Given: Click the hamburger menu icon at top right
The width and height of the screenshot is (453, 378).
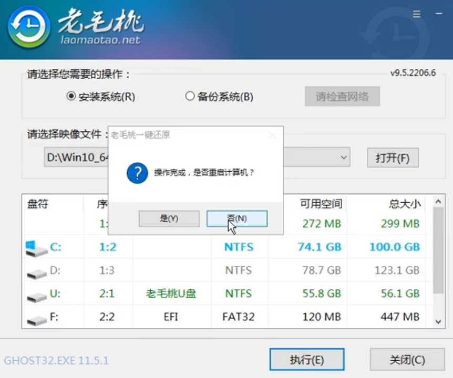Looking at the screenshot, I should 416,14.
